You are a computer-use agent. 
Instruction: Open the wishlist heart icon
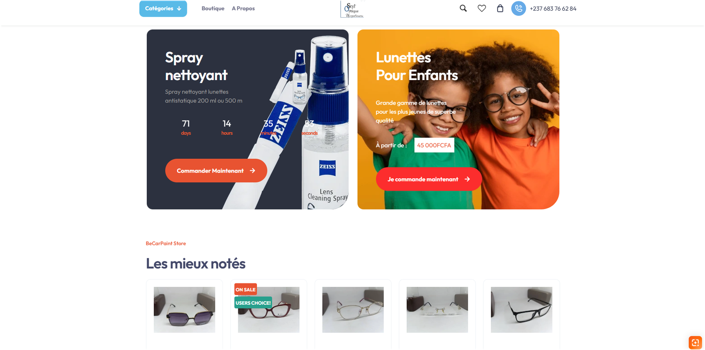[482, 8]
